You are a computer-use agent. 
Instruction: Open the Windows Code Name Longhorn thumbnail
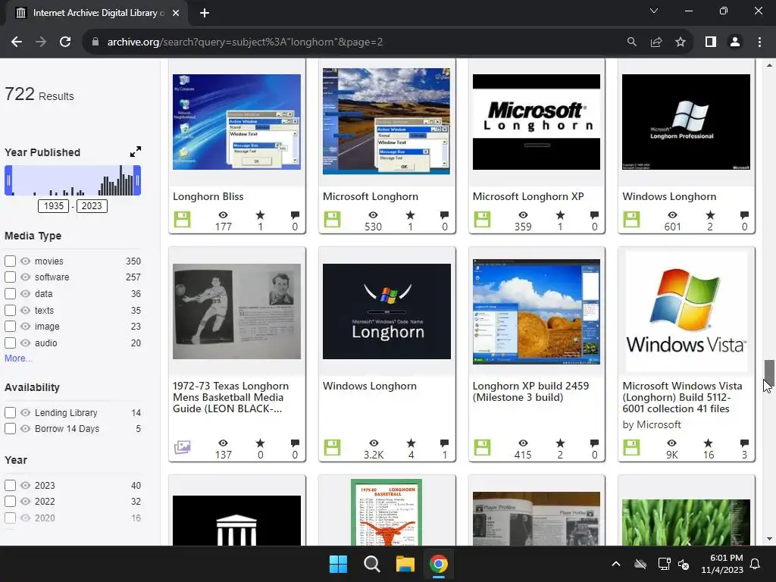pyautogui.click(x=386, y=311)
